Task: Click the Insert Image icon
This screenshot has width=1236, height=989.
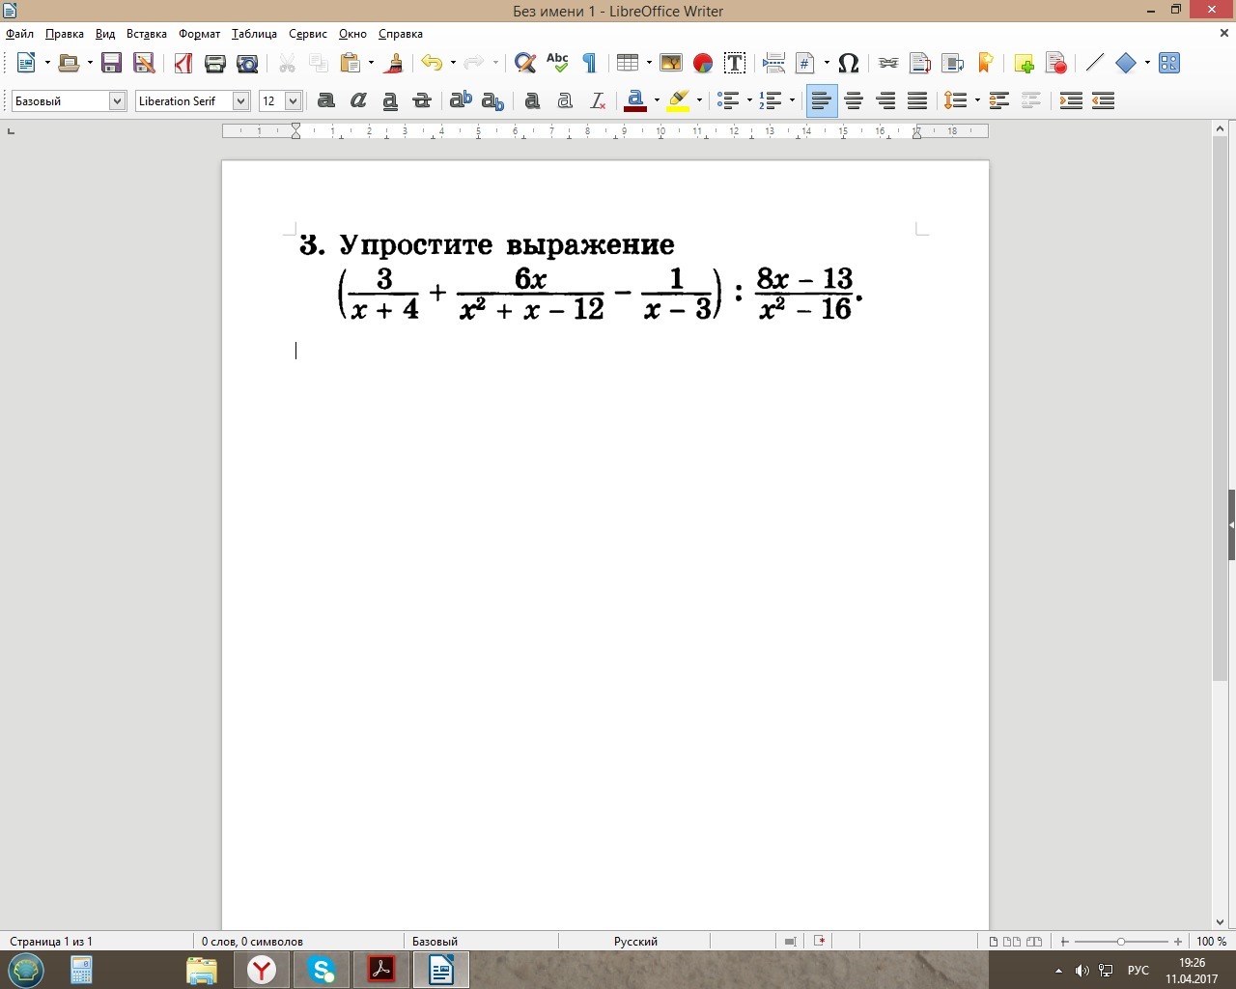Action: pyautogui.click(x=671, y=64)
